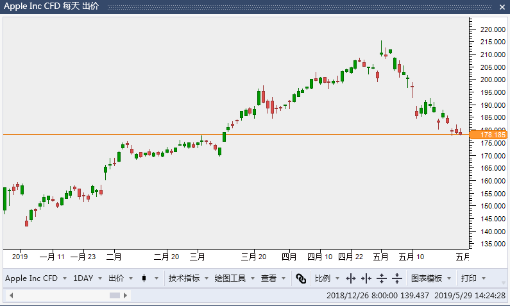The height and width of the screenshot is (306, 510).
Task: Expand the chart type dropdown arrow
Action: pyautogui.click(x=157, y=278)
